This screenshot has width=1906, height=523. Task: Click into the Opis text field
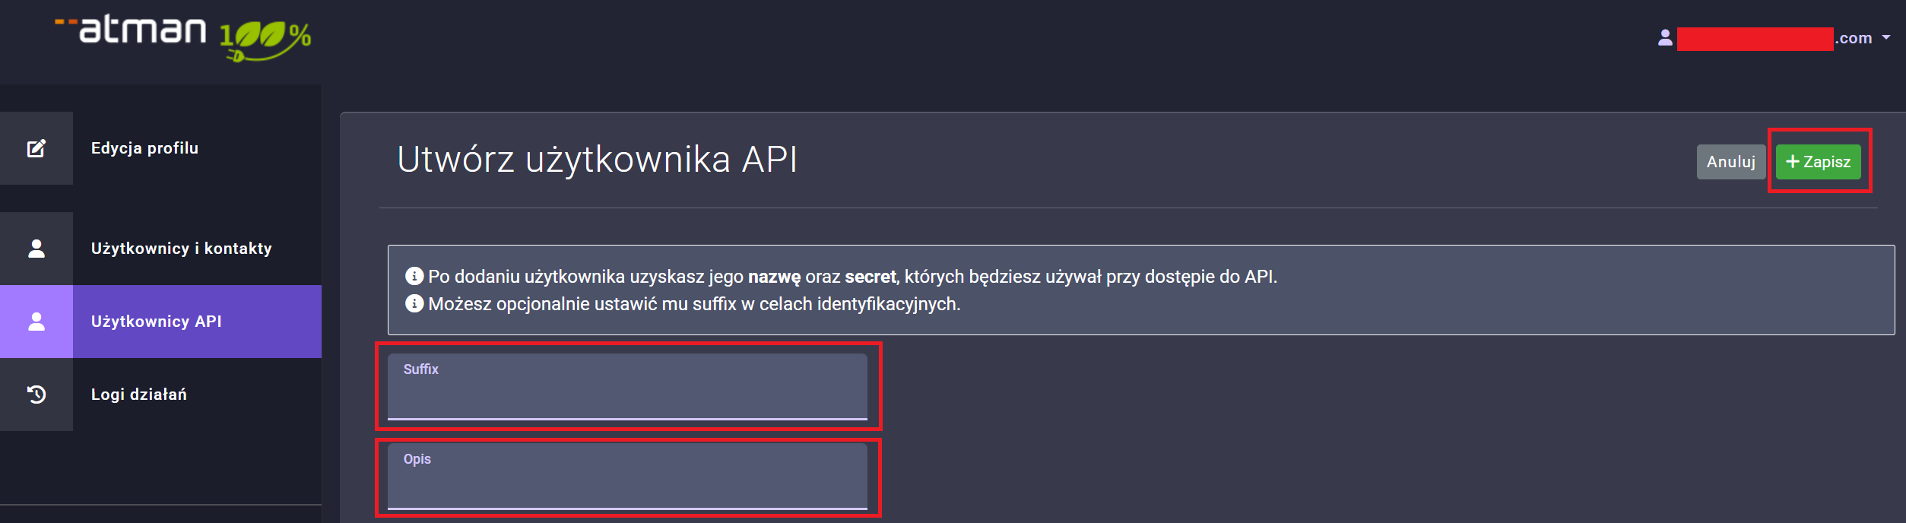[627, 483]
